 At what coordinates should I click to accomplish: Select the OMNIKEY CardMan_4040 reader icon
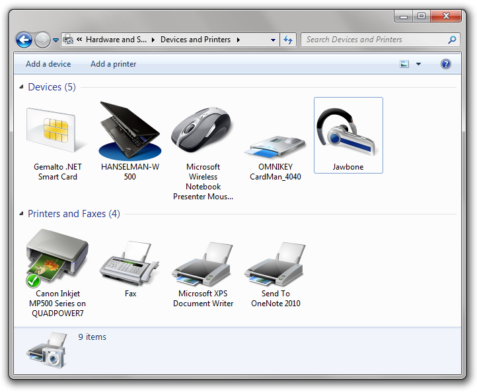[275, 147]
